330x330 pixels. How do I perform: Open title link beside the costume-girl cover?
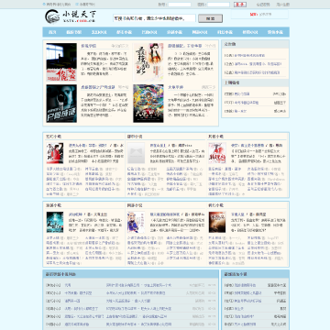pos(185,46)
